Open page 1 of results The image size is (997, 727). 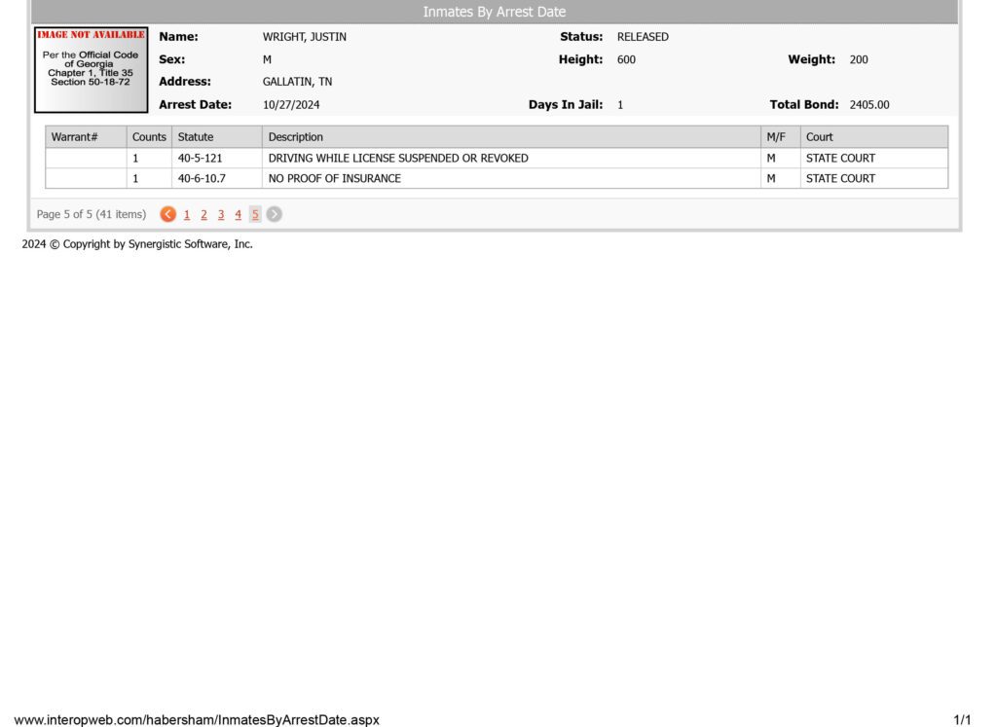[x=187, y=215]
